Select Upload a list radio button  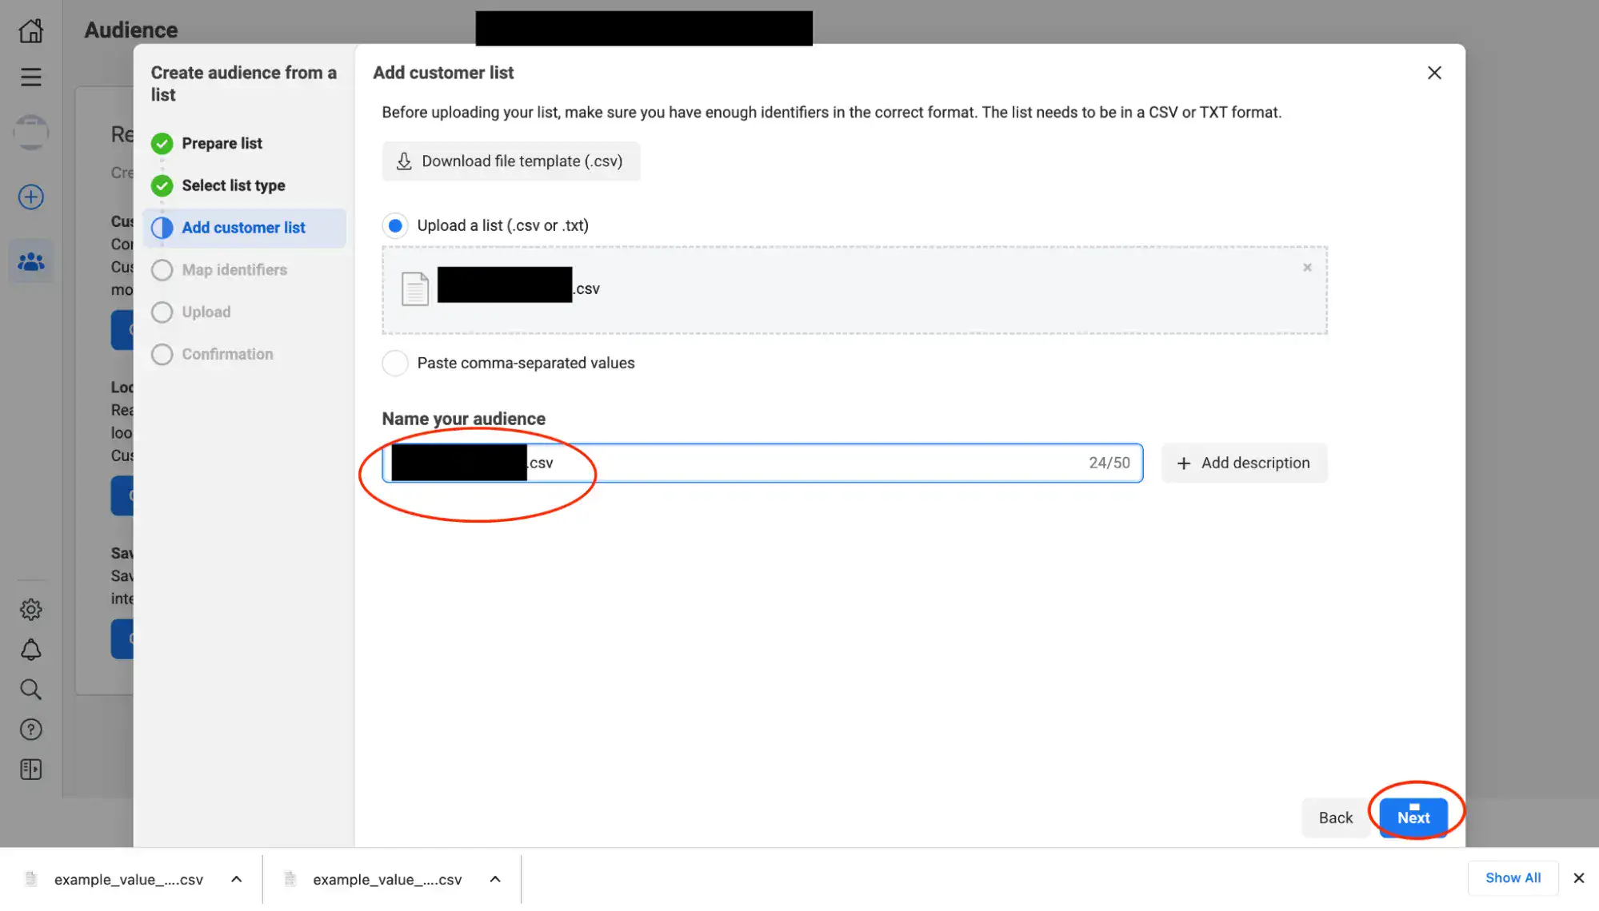click(x=395, y=225)
